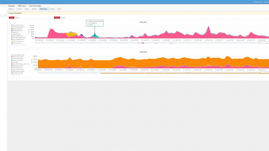269x151 pixels.
Task: Click the Event Time Model breadcrumb
Action: pos(35,6)
